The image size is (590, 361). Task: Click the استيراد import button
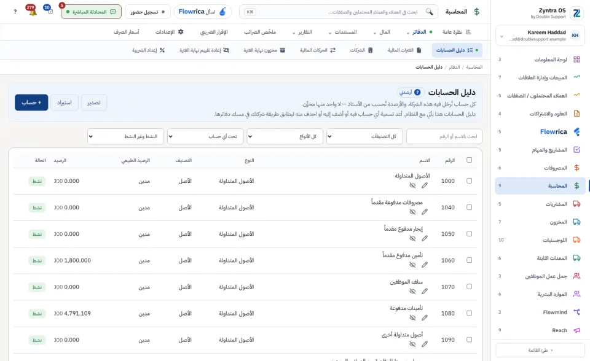click(65, 103)
